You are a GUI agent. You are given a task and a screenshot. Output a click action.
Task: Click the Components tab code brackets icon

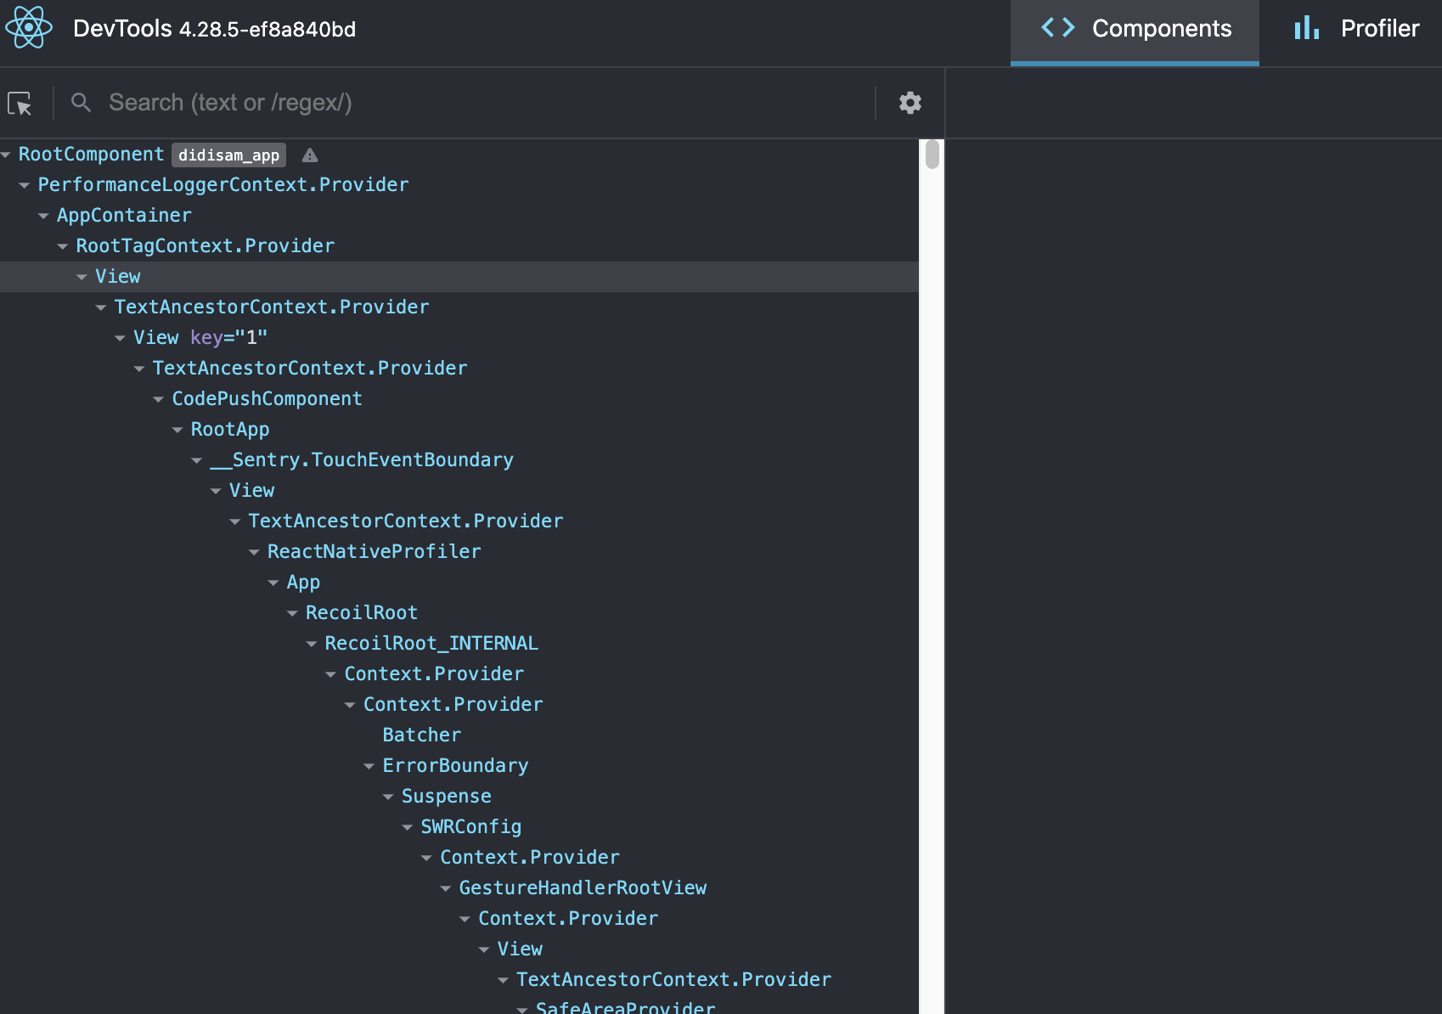[1058, 28]
